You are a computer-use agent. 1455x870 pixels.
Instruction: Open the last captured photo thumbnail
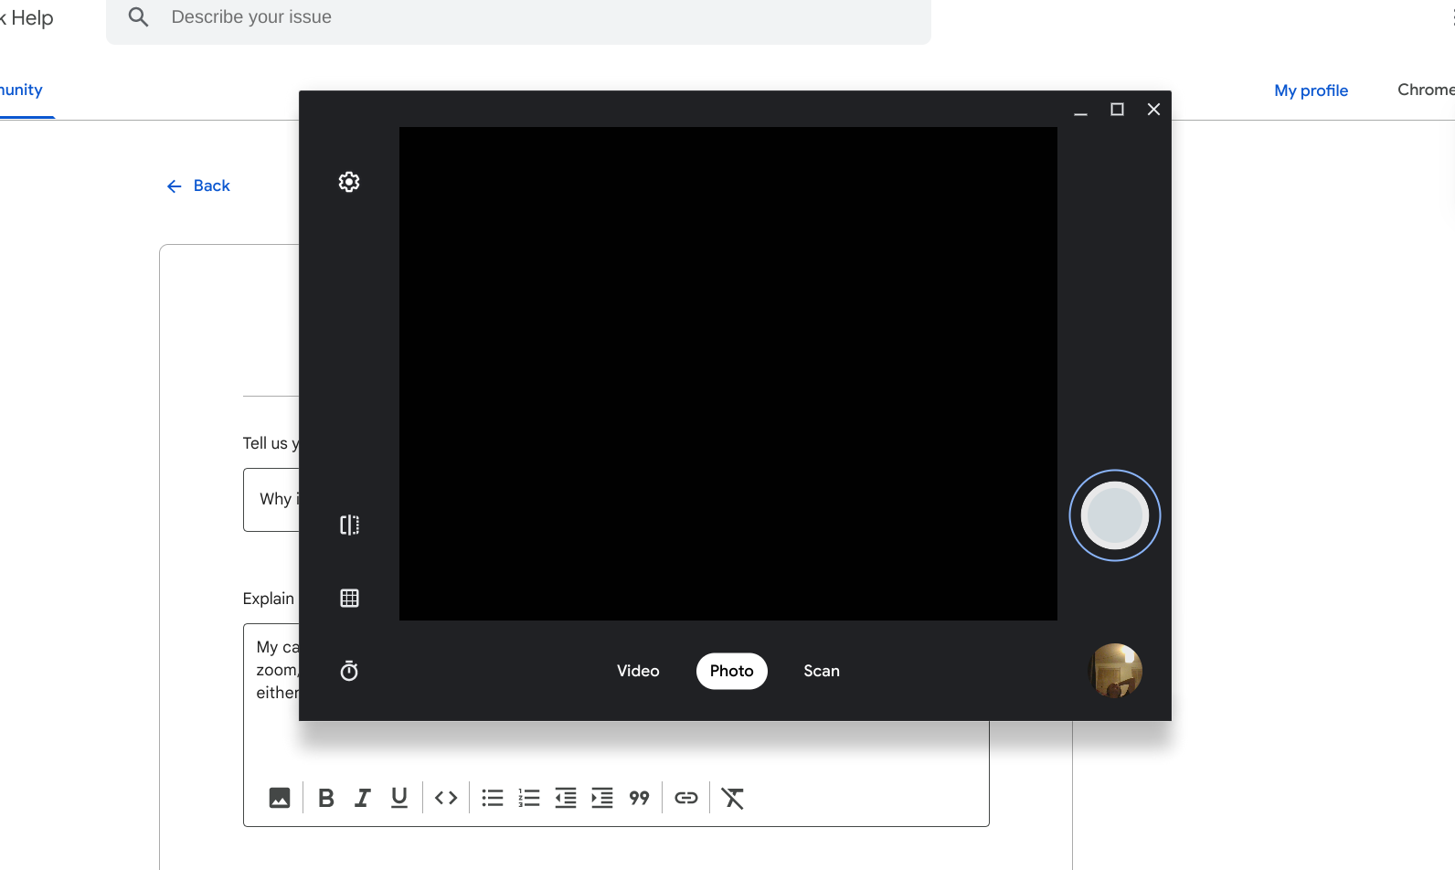[1115, 671]
